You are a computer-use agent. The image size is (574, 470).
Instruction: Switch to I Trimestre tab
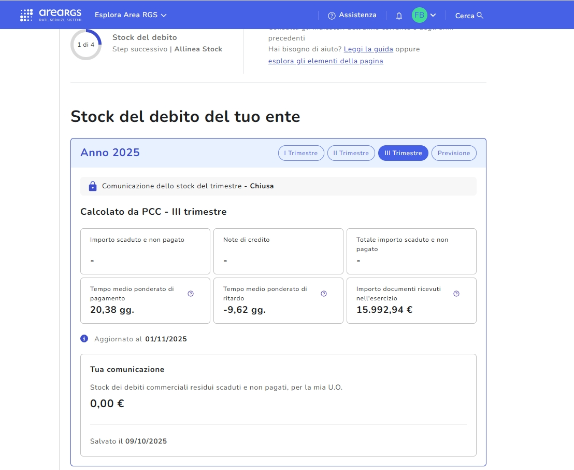click(x=301, y=153)
